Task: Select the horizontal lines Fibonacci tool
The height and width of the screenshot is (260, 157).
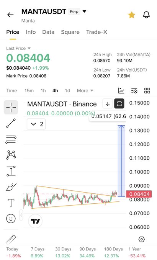Action: (11, 139)
